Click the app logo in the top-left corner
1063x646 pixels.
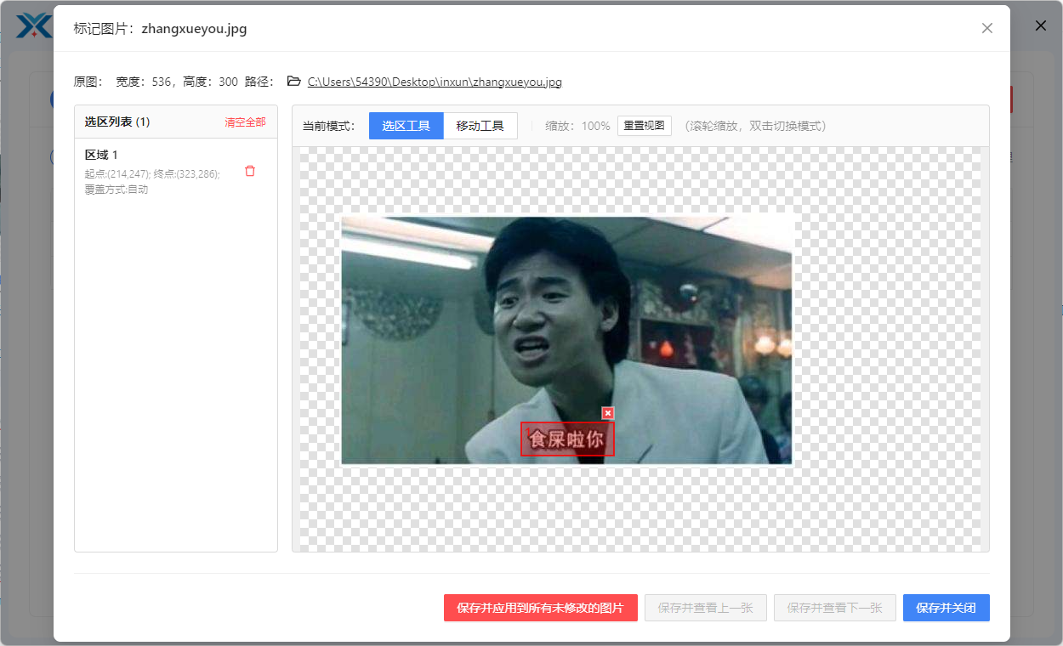tap(34, 25)
